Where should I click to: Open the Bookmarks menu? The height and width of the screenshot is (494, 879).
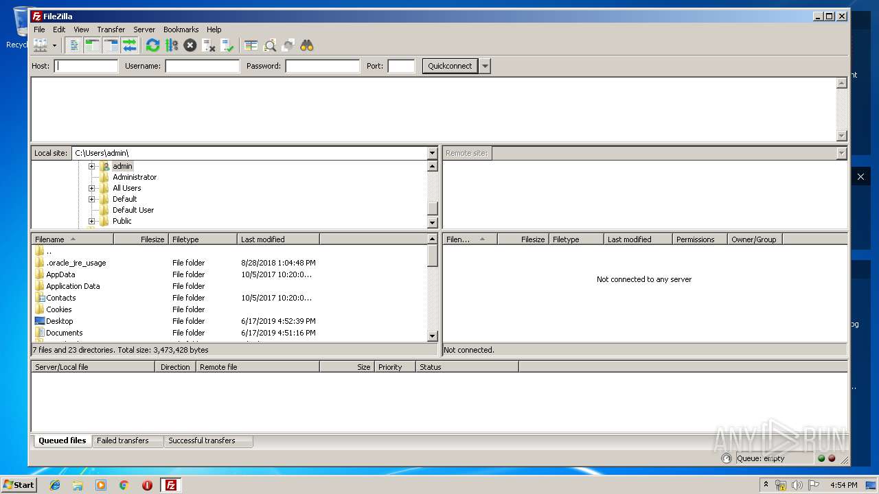tap(181, 30)
